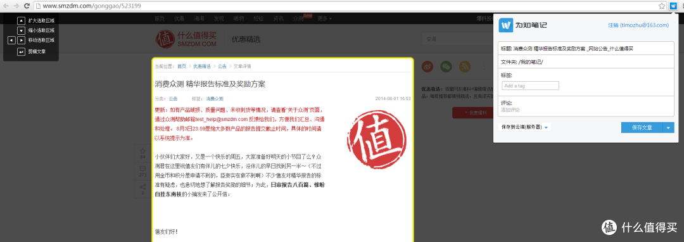Image resolution: width=684 pixels, height=242 pixels.
Task: Click the 首页 breadcrumb link
Action: point(182,67)
